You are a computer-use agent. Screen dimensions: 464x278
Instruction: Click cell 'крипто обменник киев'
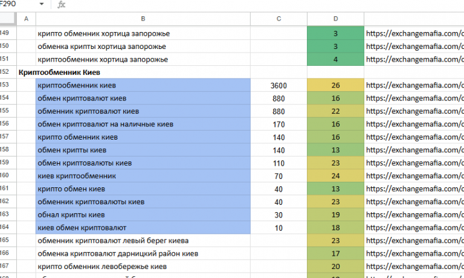143,137
